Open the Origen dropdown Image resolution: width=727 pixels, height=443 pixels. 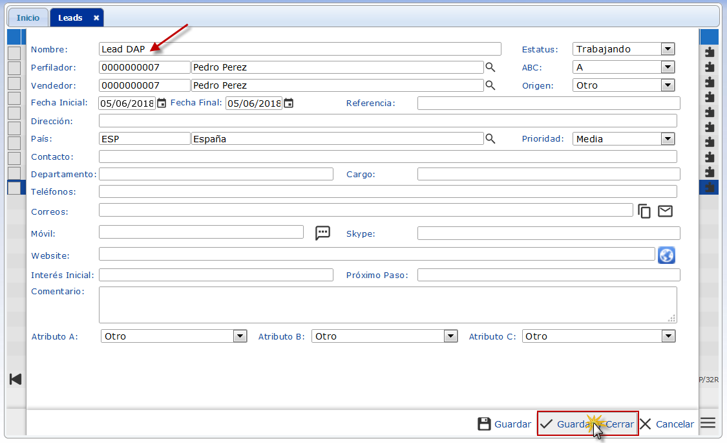tap(668, 85)
